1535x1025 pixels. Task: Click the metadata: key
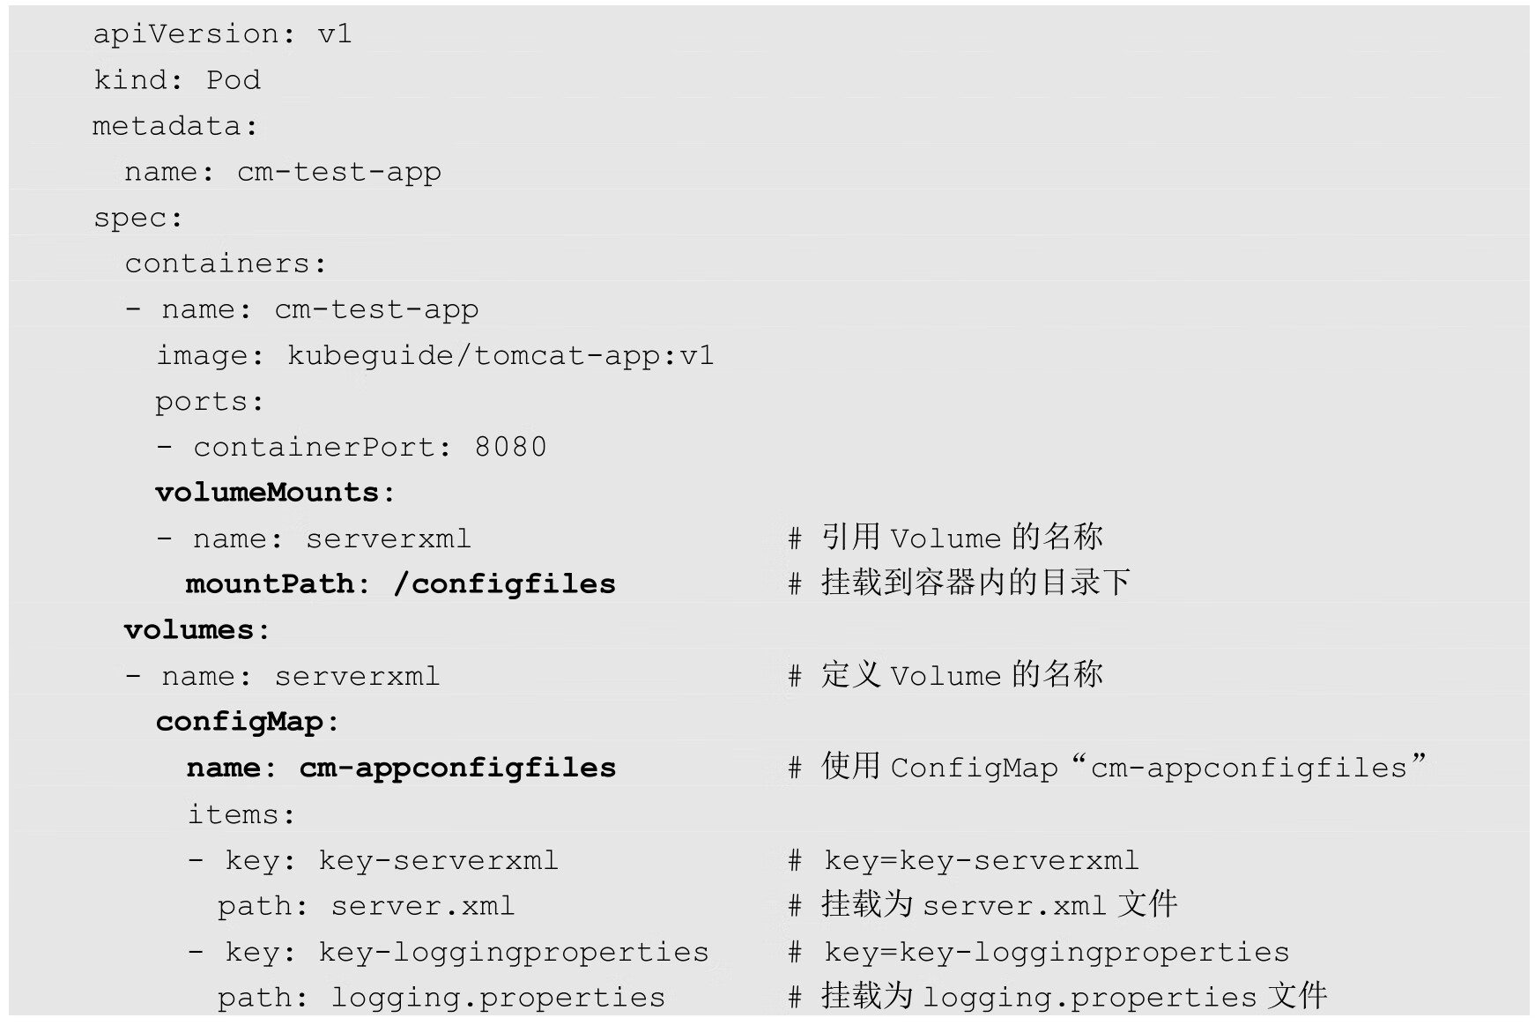[174, 126]
